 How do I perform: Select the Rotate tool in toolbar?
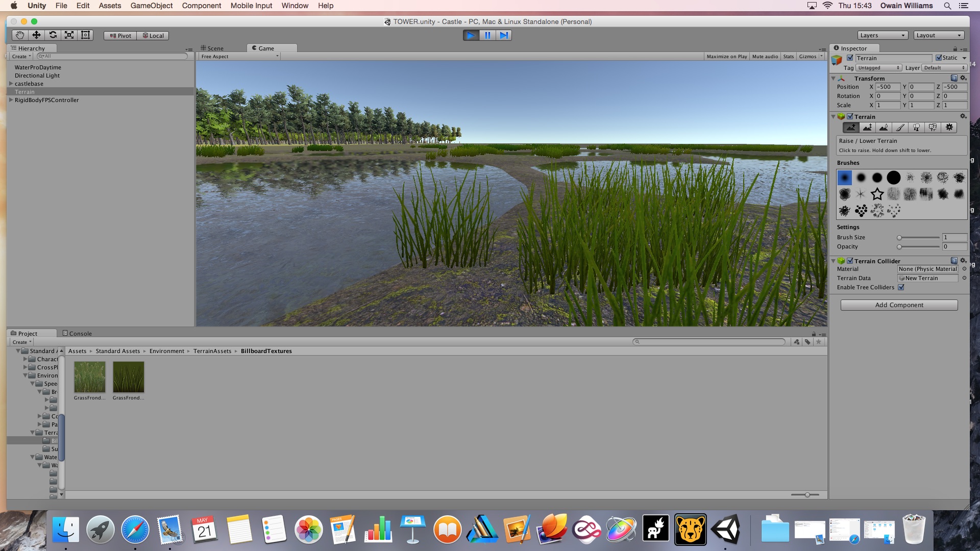[53, 35]
